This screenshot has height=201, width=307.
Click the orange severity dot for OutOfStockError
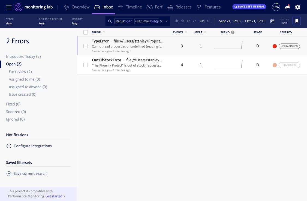(x=275, y=65)
